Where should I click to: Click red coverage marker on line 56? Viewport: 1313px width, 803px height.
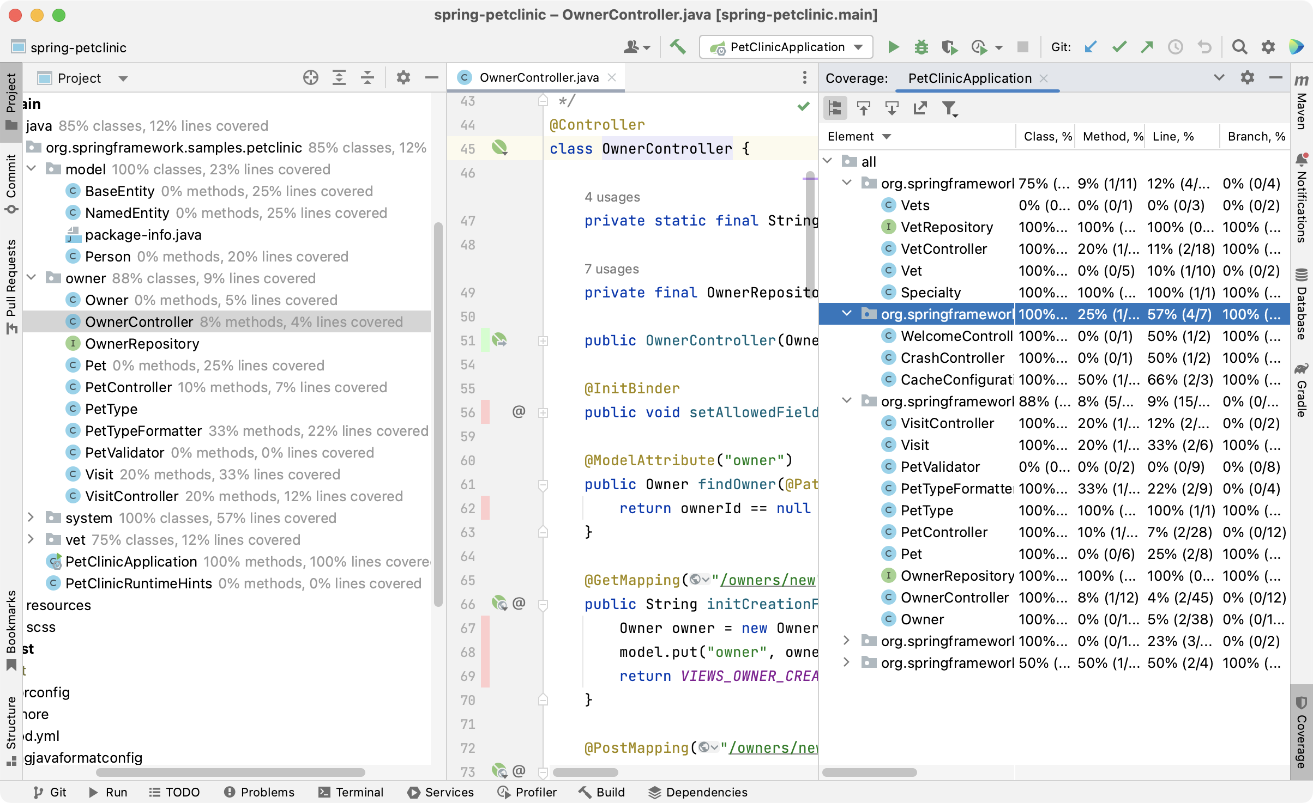(x=485, y=412)
